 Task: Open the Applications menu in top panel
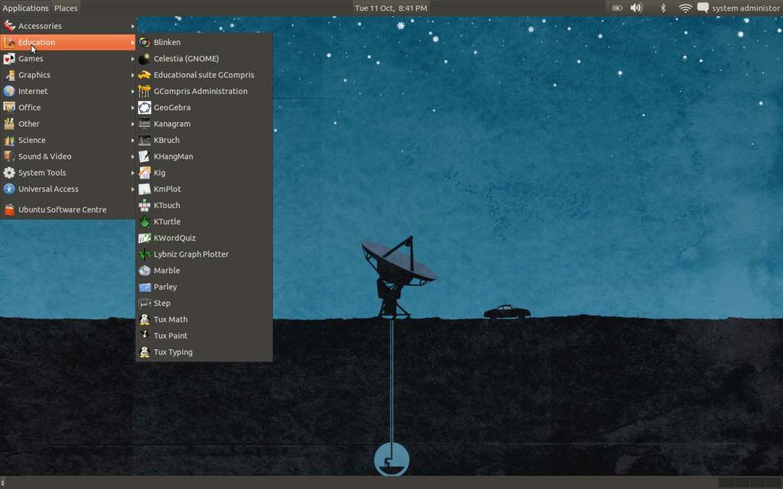[25, 8]
